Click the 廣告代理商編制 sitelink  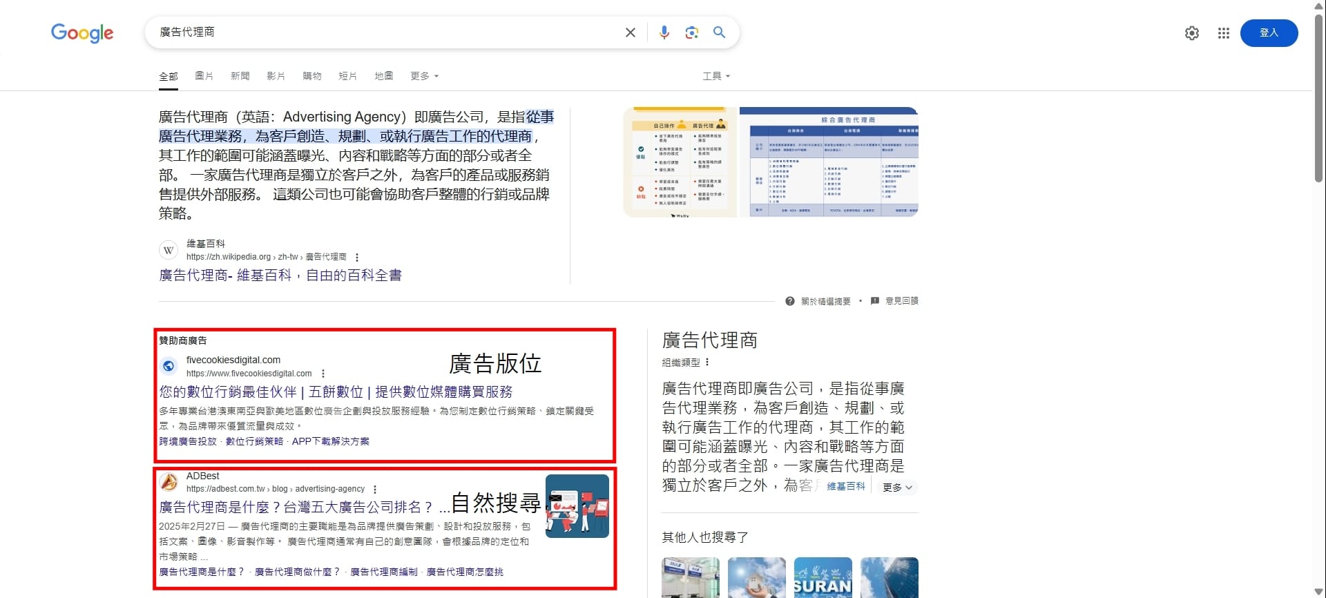point(384,572)
